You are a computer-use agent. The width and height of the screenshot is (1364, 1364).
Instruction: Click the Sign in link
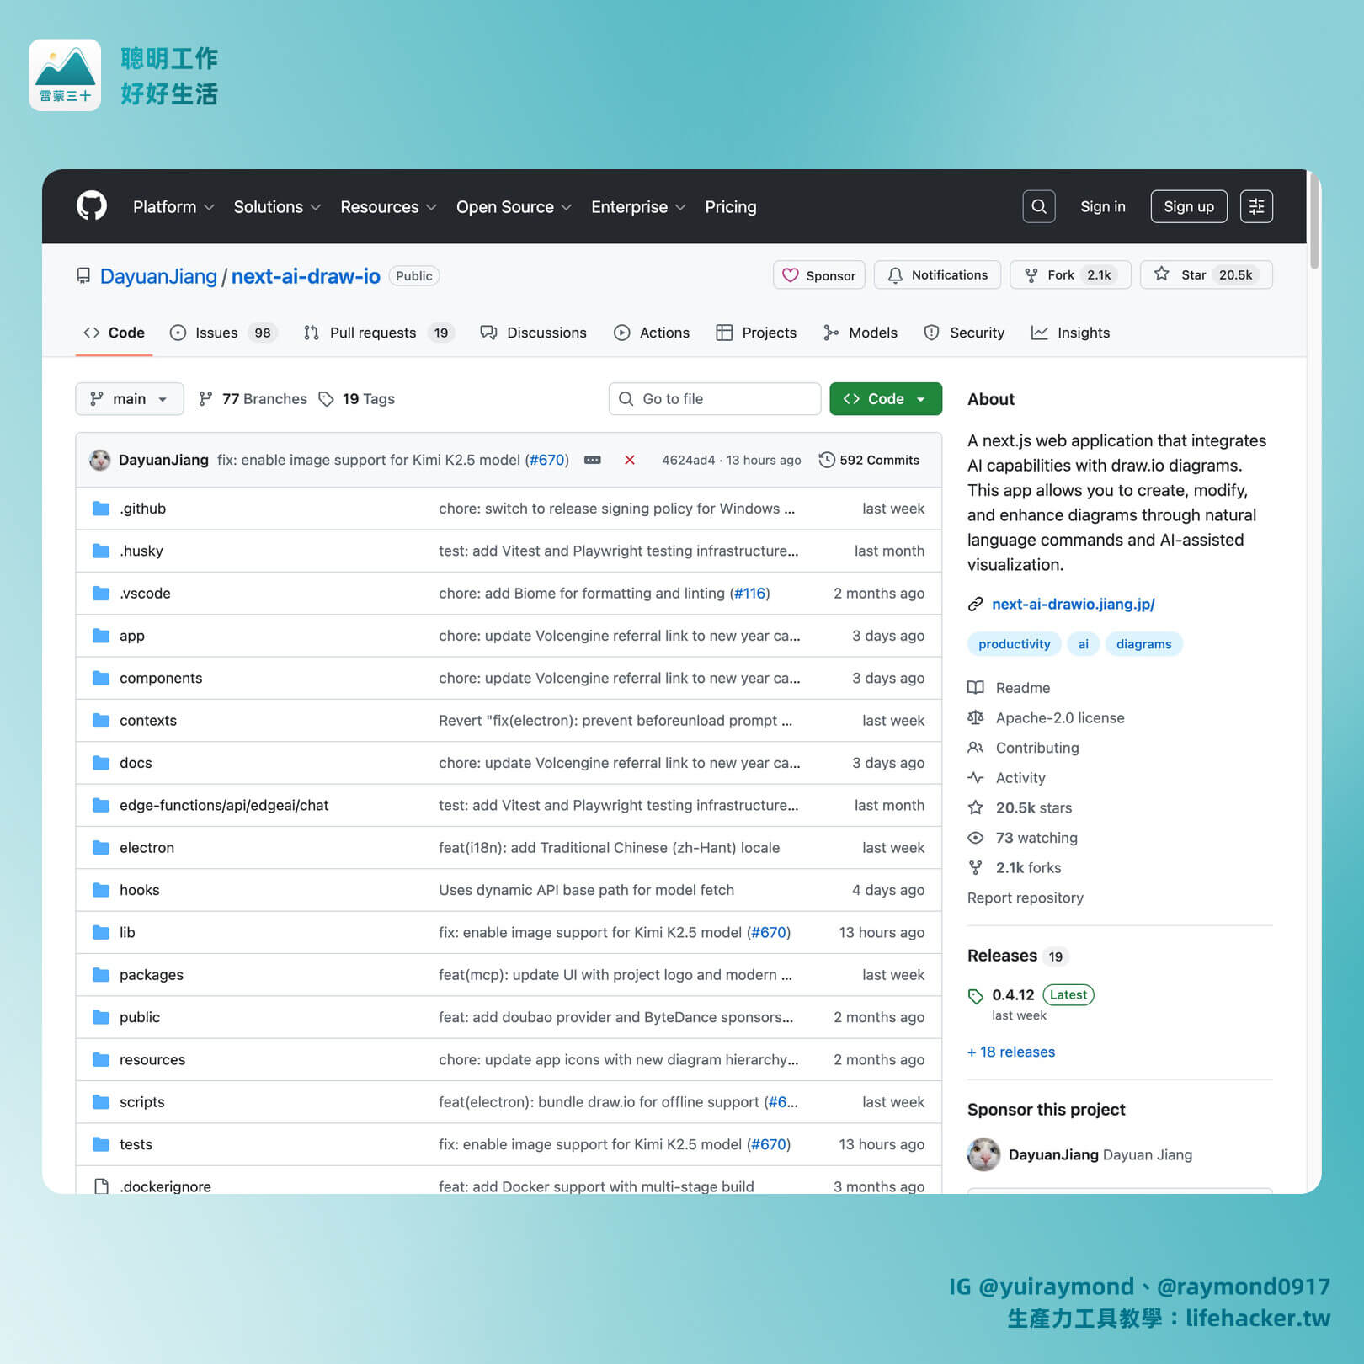click(x=1103, y=206)
